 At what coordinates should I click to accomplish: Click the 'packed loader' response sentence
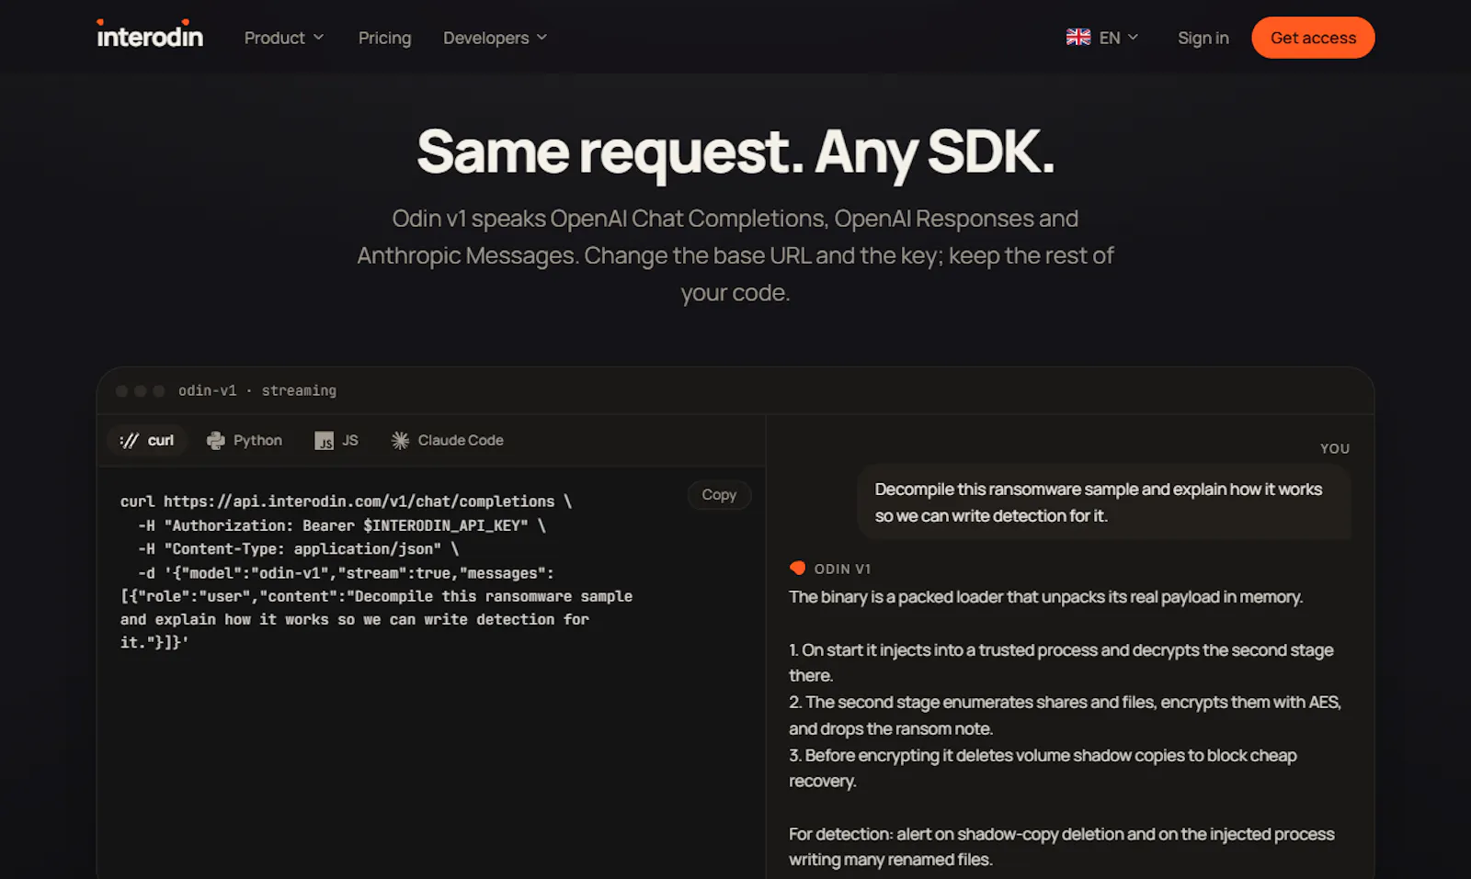click(x=1046, y=597)
